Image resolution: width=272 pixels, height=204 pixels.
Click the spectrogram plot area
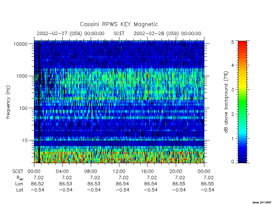point(119,102)
